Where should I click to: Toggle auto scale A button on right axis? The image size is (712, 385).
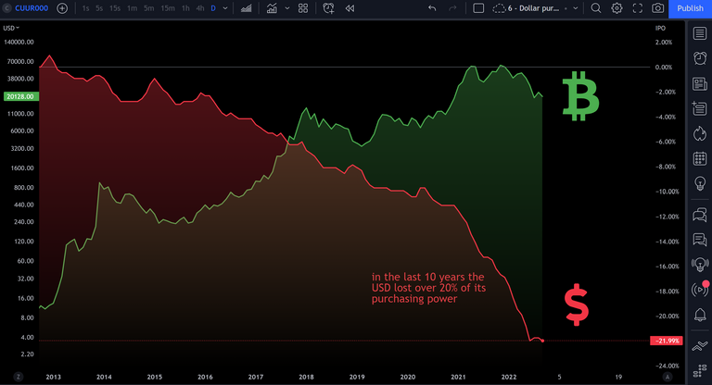(x=667, y=377)
